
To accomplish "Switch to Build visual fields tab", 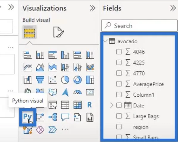I will pos(29,32).
